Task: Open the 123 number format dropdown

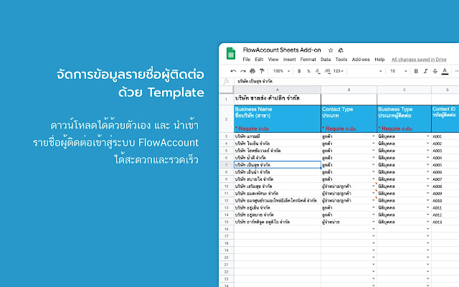Action: [x=339, y=71]
